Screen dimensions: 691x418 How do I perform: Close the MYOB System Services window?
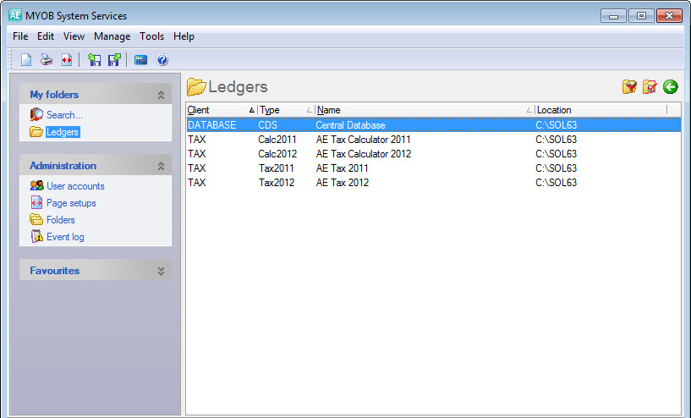(x=669, y=16)
